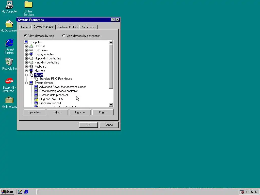260x195 pixels.
Task: Go to the Performance tab
Action: point(88,27)
